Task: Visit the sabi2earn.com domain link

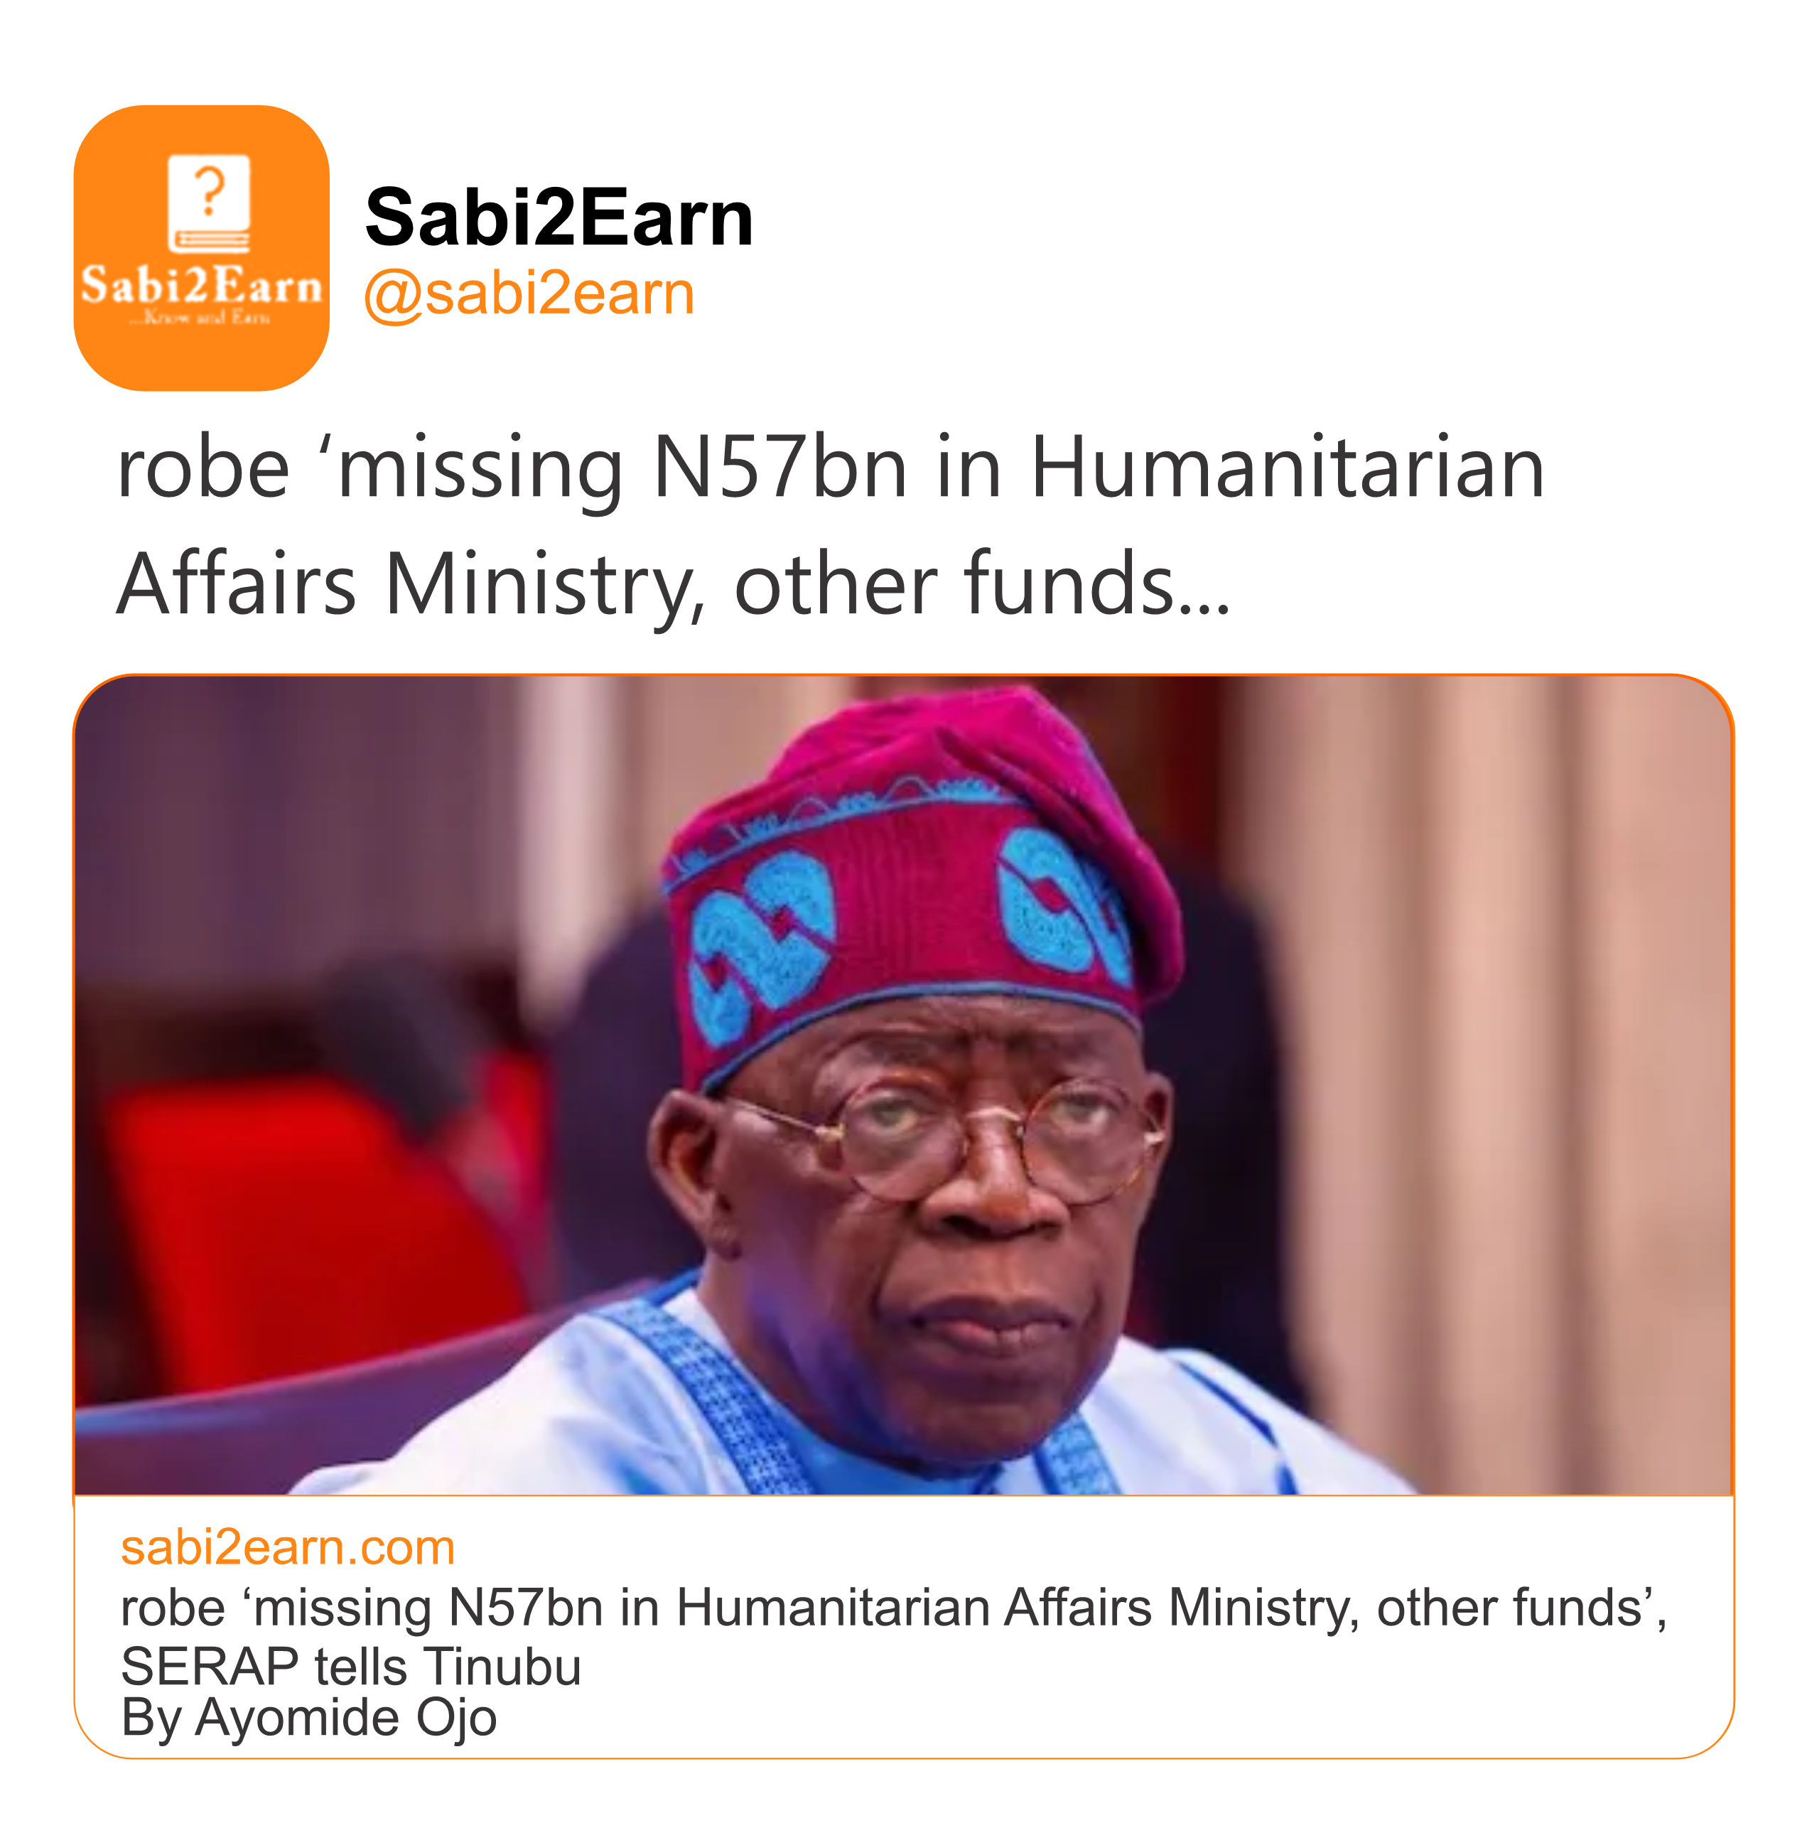Action: [x=288, y=1549]
